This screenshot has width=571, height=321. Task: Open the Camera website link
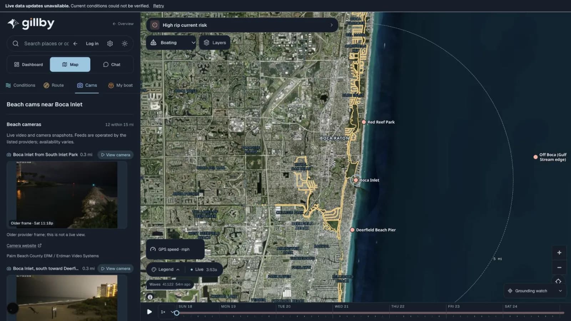24,245
